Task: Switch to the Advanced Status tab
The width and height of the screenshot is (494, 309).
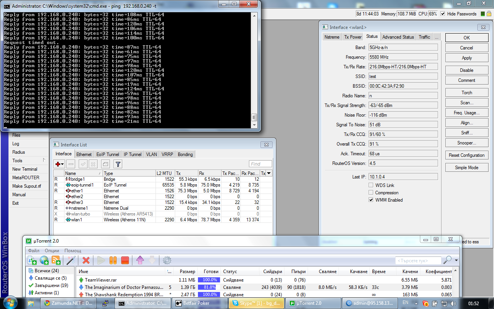Action: pos(398,37)
